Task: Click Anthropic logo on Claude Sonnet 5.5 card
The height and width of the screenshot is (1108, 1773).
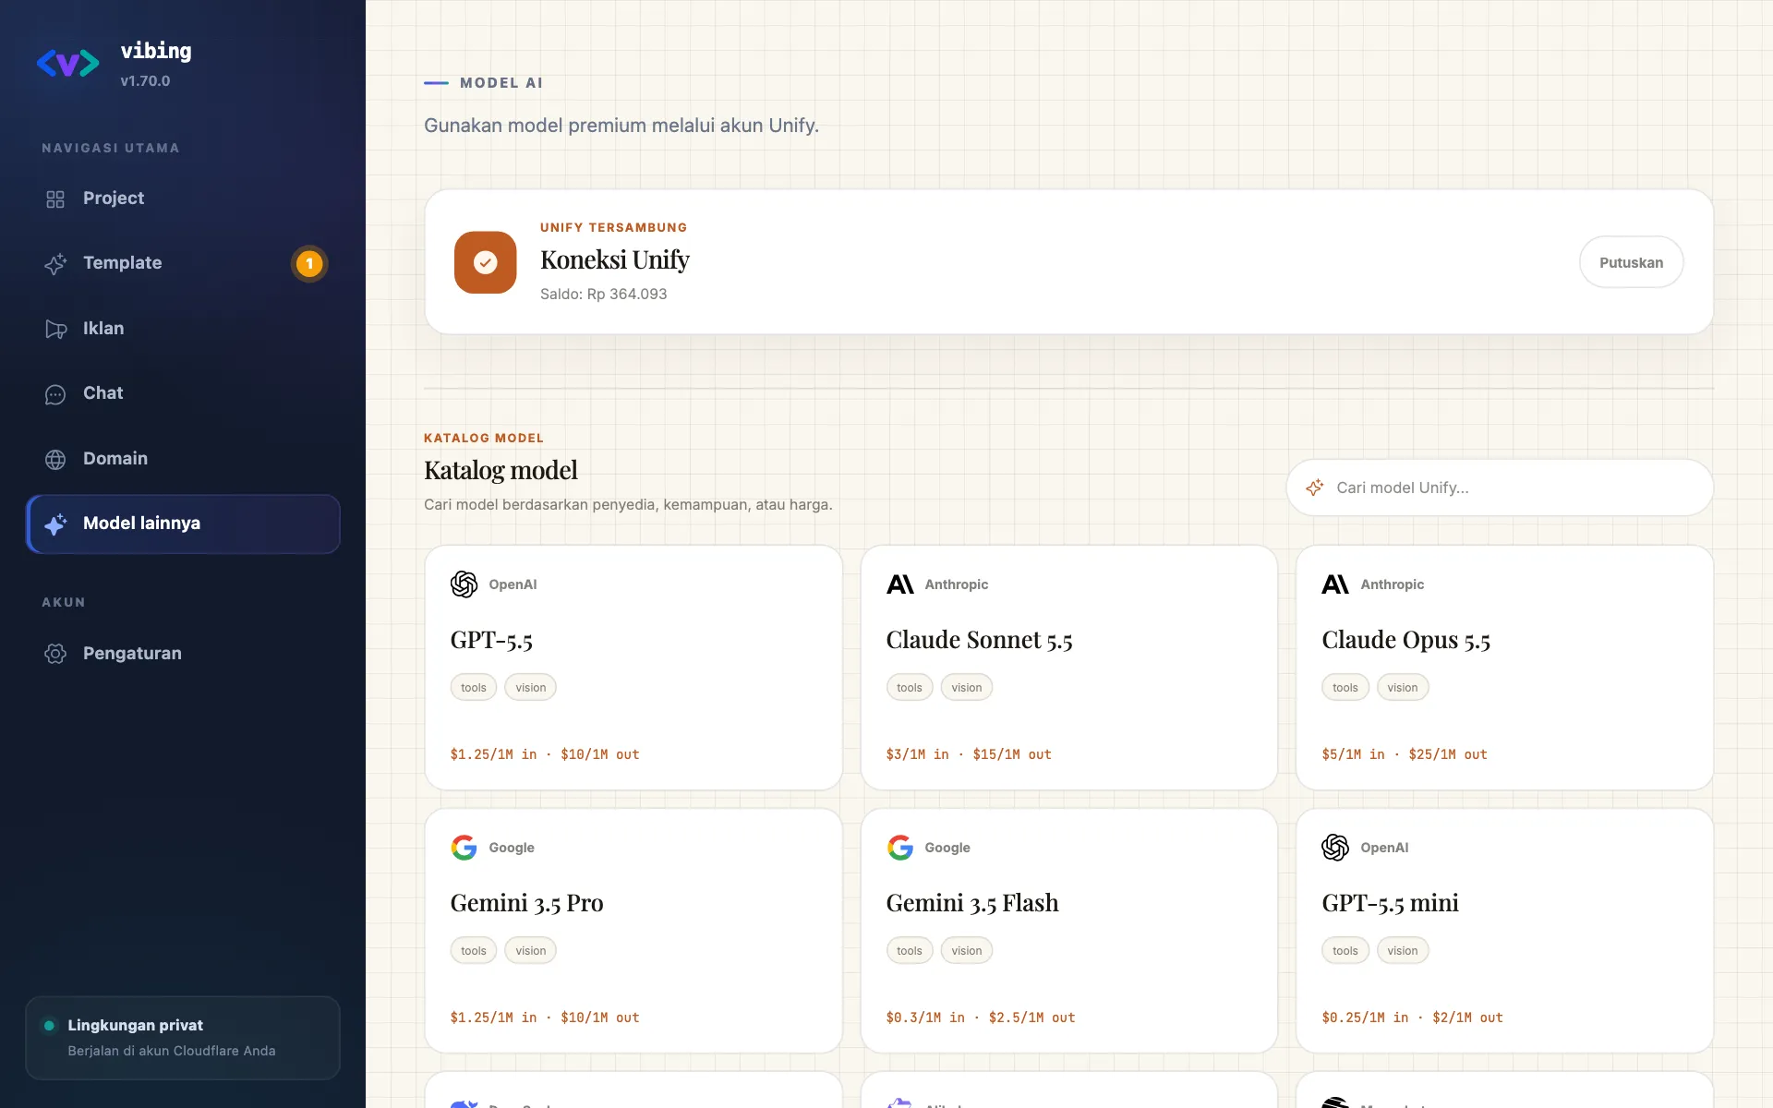Action: [900, 584]
